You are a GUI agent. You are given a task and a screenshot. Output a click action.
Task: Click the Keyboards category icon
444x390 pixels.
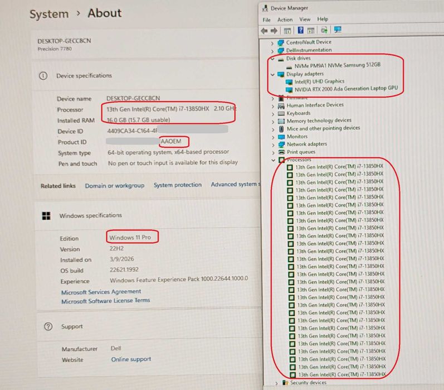(x=281, y=113)
